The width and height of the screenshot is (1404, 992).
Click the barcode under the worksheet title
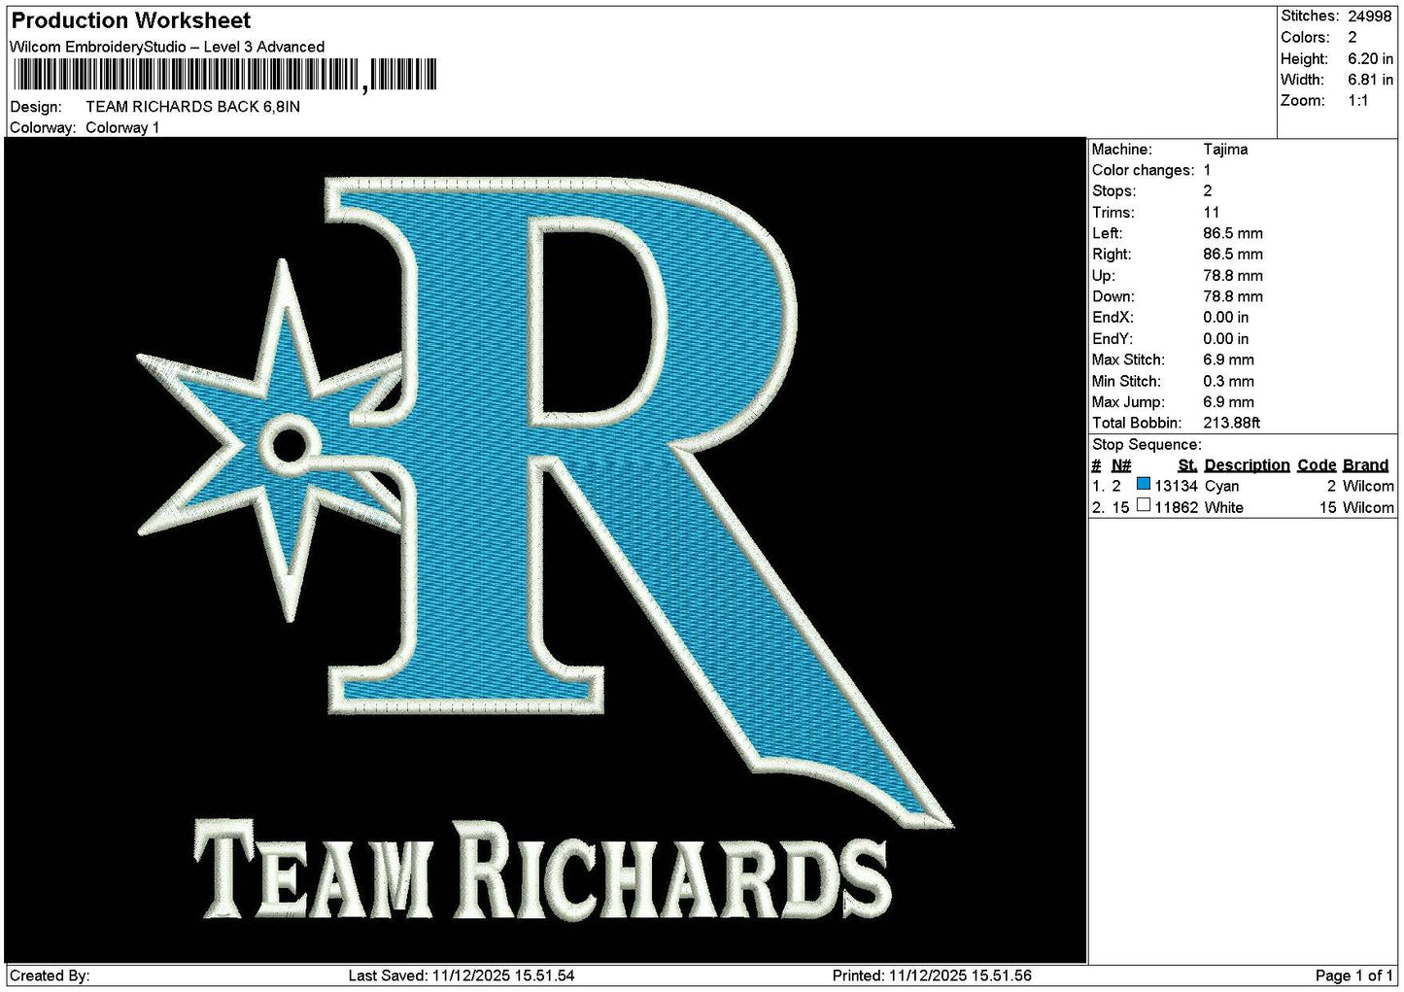(223, 75)
